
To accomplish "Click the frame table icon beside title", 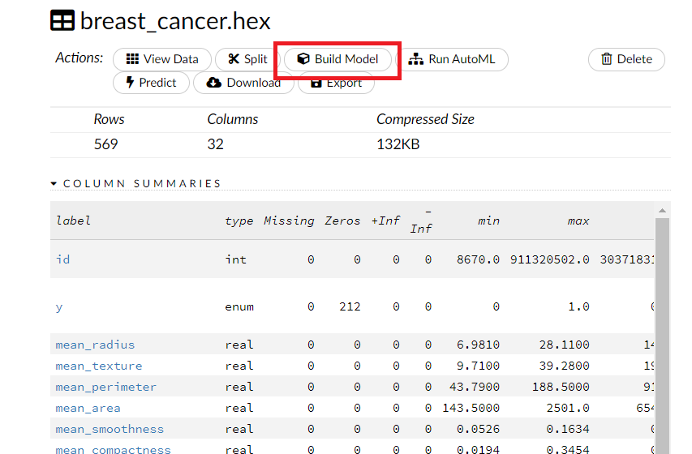I will coord(62,21).
